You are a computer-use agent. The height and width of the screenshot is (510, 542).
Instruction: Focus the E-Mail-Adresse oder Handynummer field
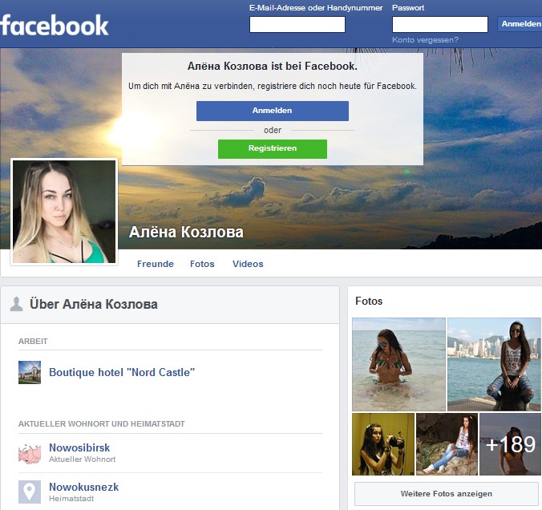point(297,25)
